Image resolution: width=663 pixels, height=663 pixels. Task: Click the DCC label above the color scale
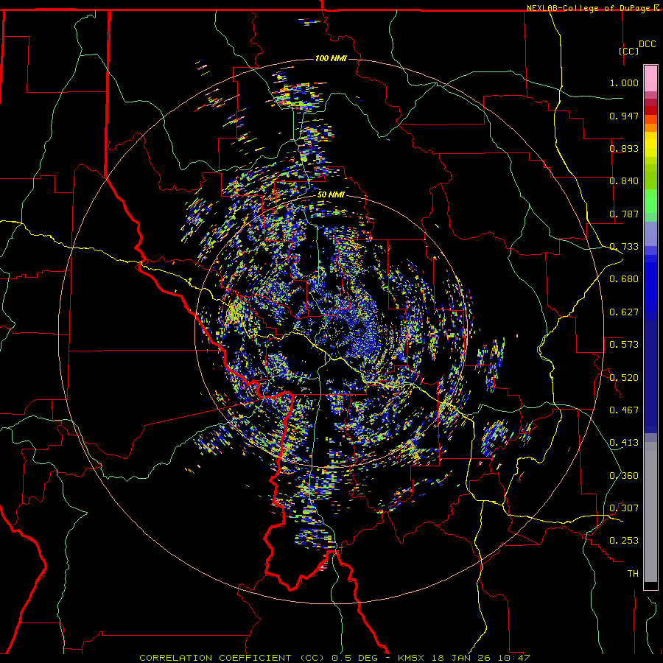(x=647, y=44)
